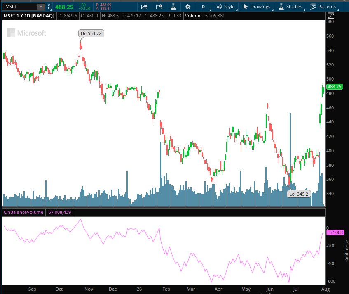Viewport: 349px width, 294px height.
Task: Click the high price H: 488.5
Action: [110, 16]
